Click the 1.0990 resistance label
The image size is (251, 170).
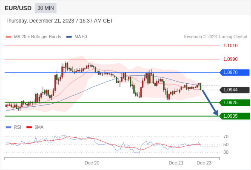click(x=231, y=59)
